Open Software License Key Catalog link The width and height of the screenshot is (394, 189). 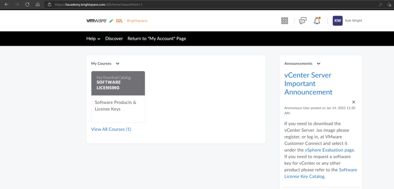(321, 173)
